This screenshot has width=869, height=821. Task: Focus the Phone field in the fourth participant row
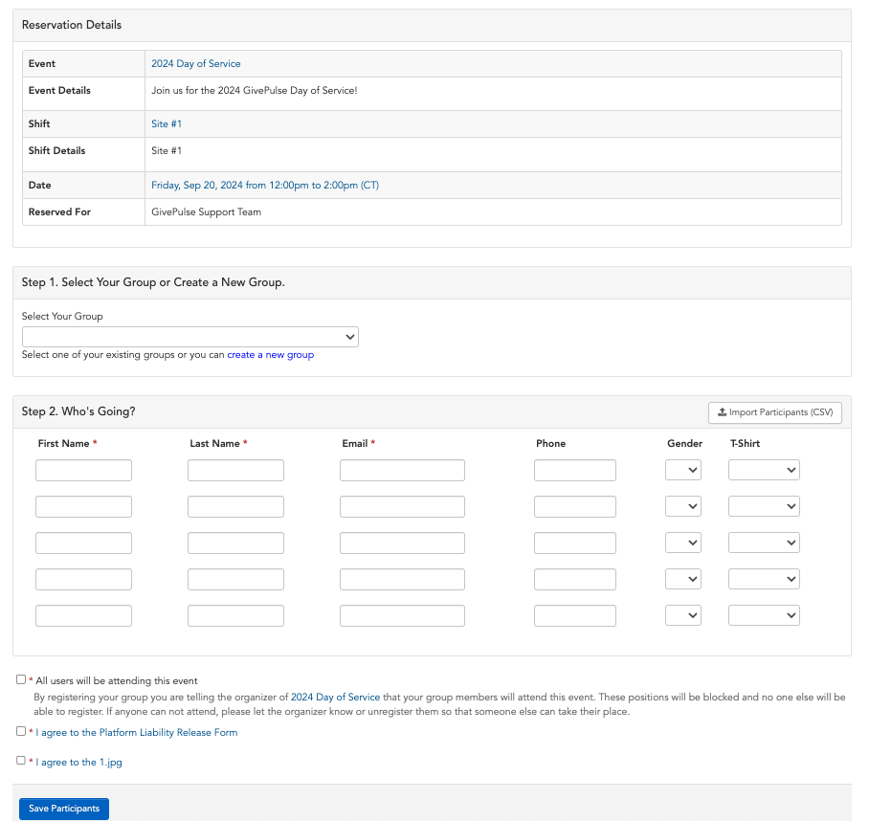[x=575, y=580]
